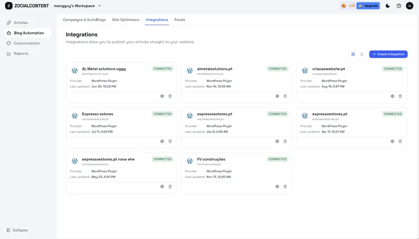Open settings for AL Metal solutions oggg integration
419x239 pixels.
pyautogui.click(x=162, y=96)
